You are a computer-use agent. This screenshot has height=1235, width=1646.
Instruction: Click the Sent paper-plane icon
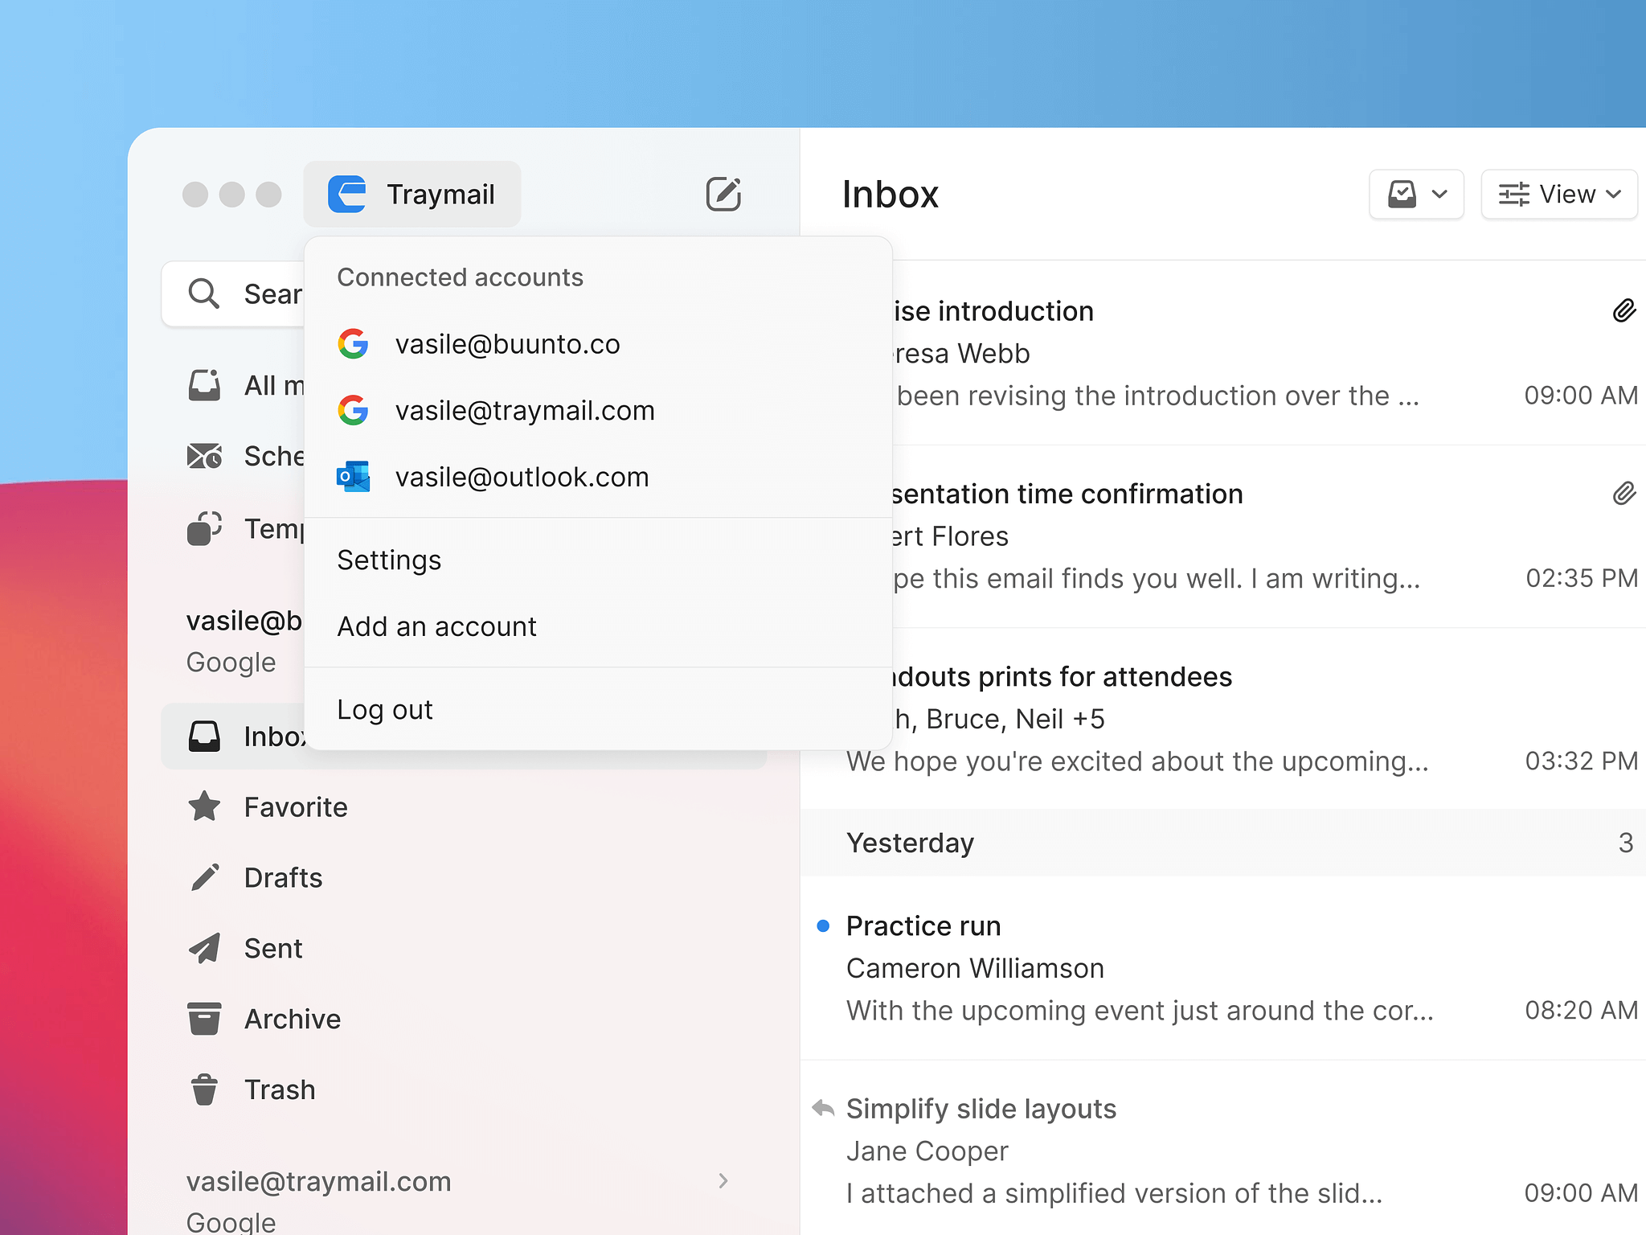(x=204, y=948)
